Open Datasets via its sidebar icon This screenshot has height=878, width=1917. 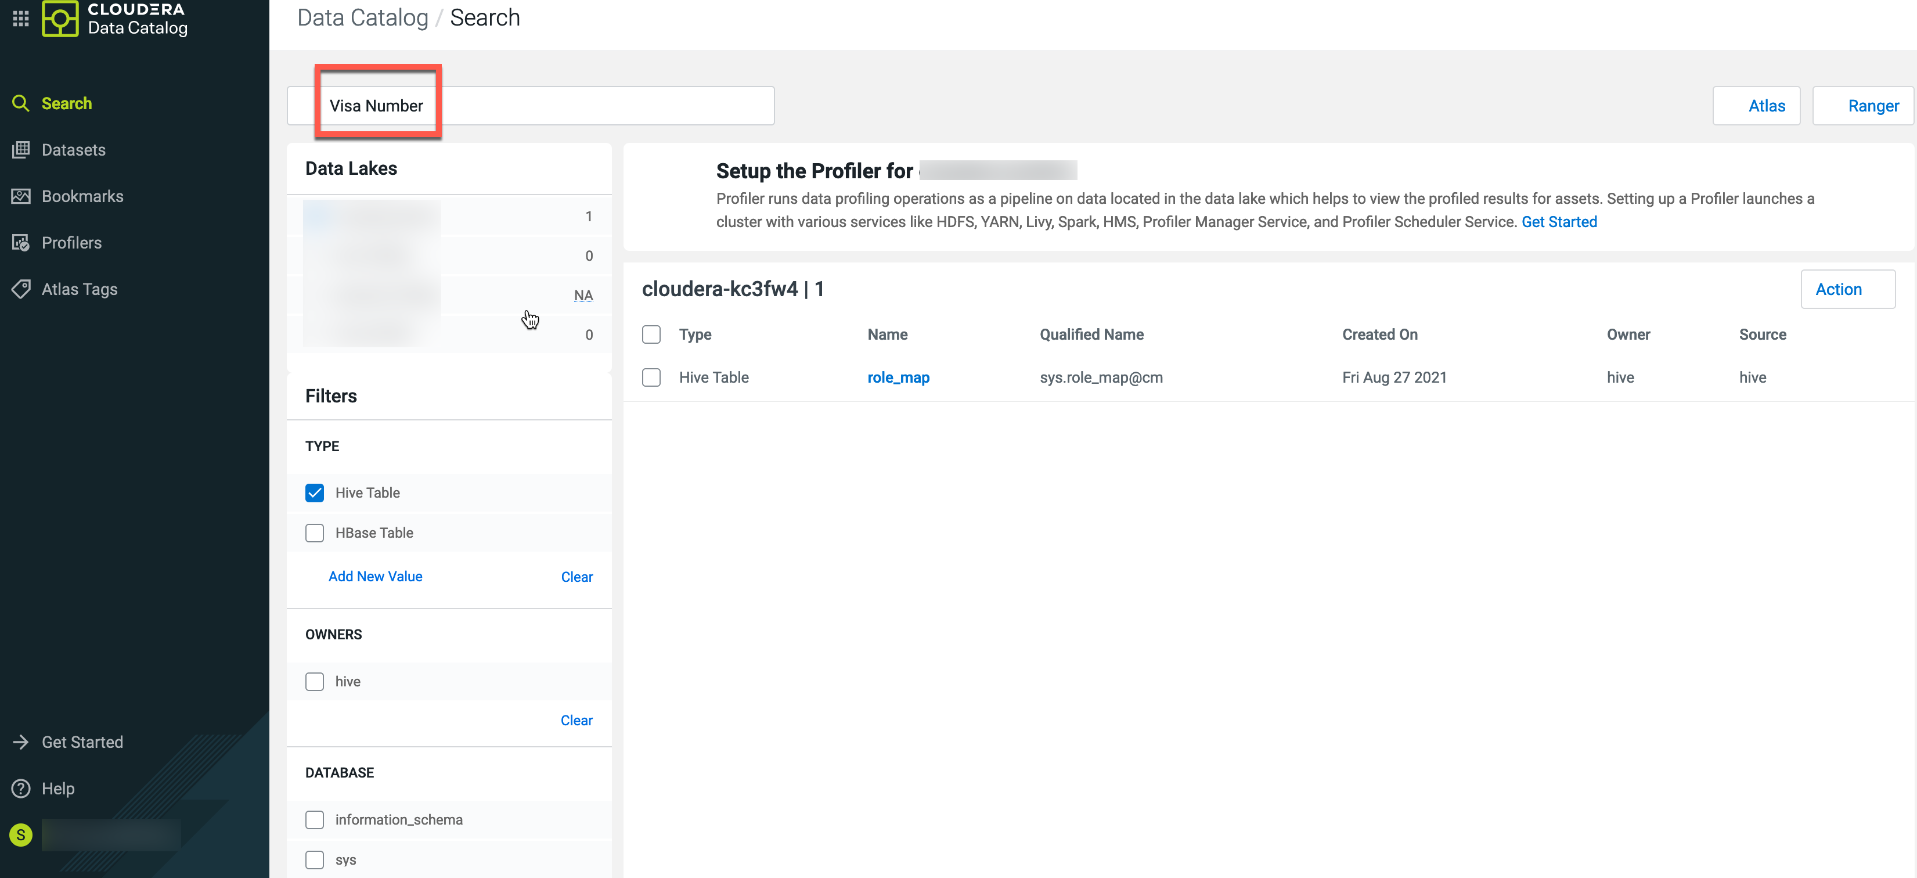[x=21, y=150]
